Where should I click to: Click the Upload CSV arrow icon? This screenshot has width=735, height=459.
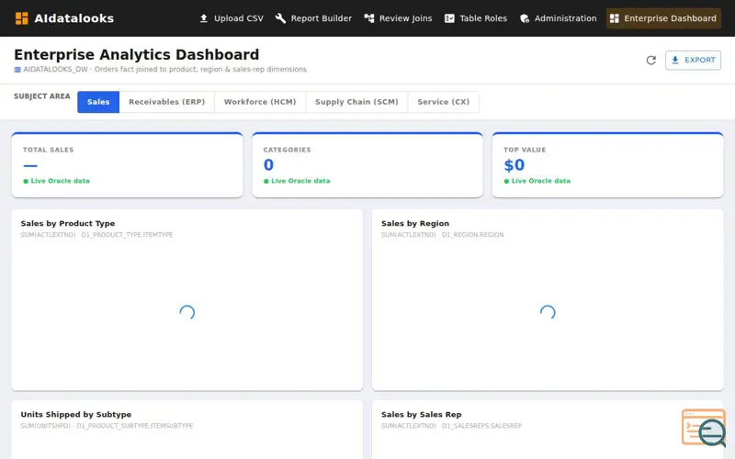(203, 18)
